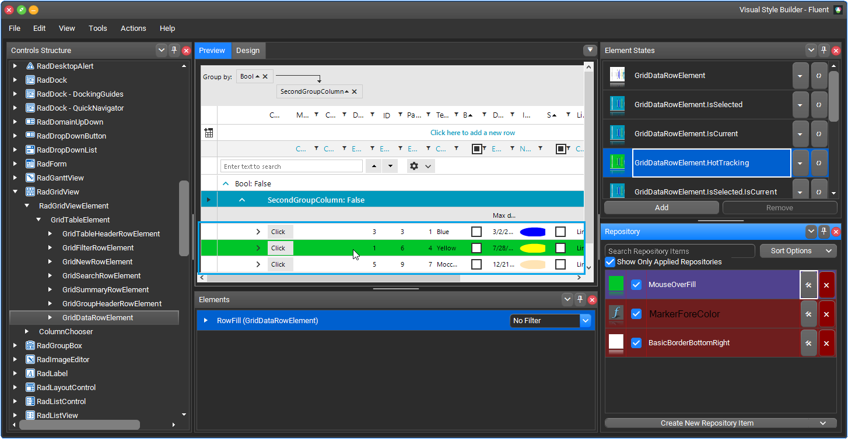Pin the Repository panel
Image resolution: width=848 pixels, height=439 pixels.
click(824, 232)
